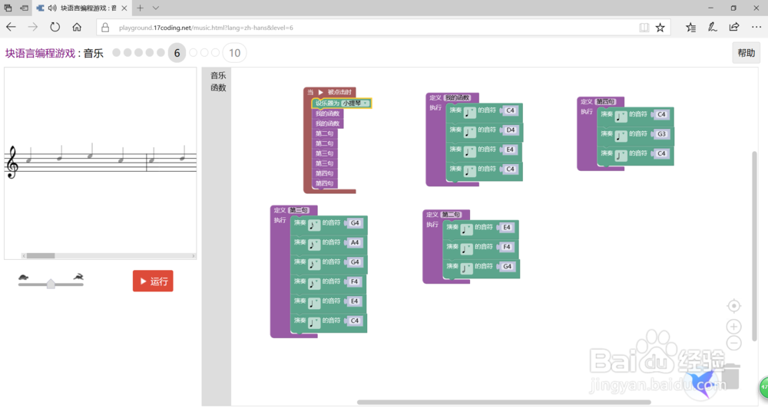Open note duration dropdown beside D4 in 我的函数

click(470, 132)
